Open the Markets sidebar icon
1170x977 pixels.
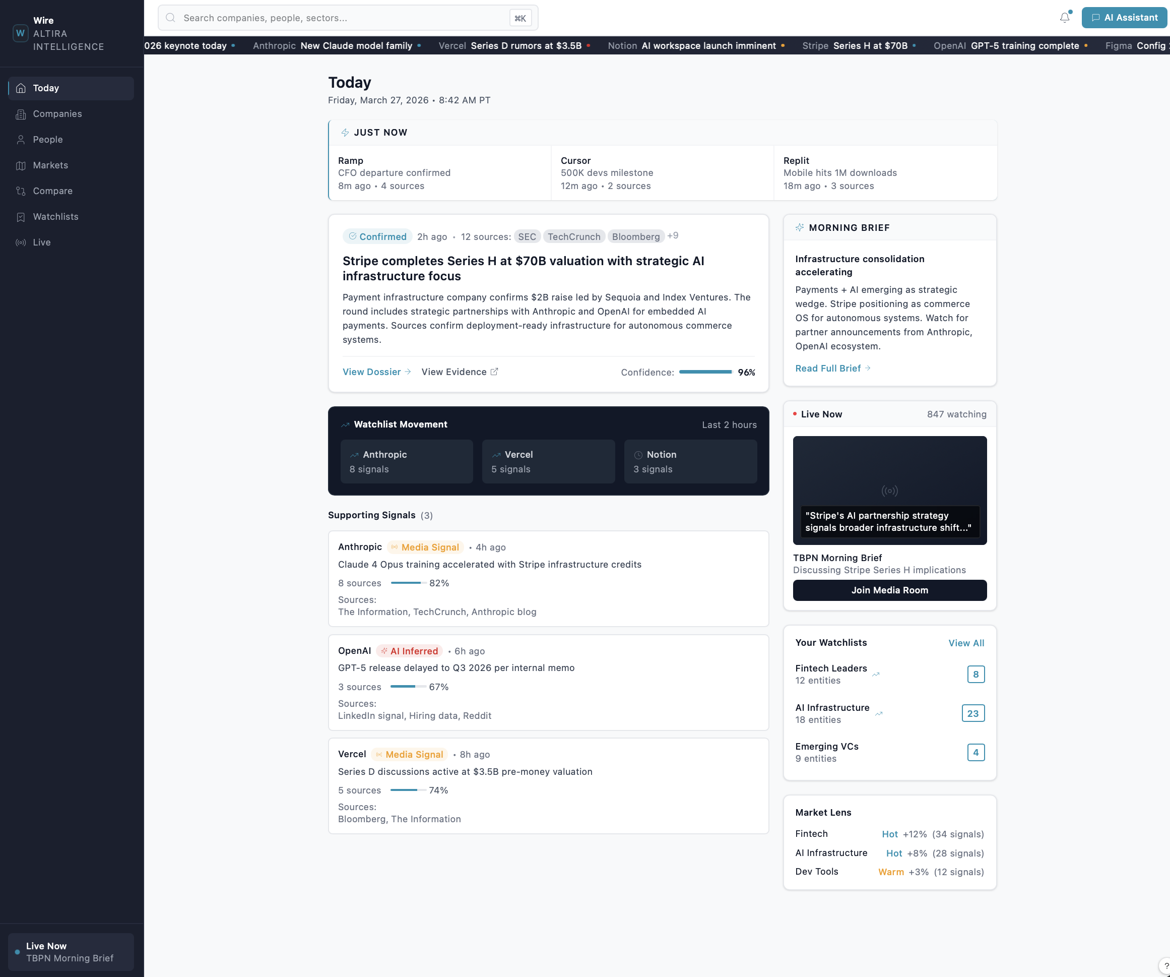[21, 165]
